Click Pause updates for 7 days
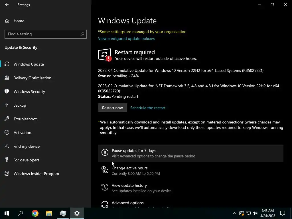The image size is (292, 219). click(191, 153)
